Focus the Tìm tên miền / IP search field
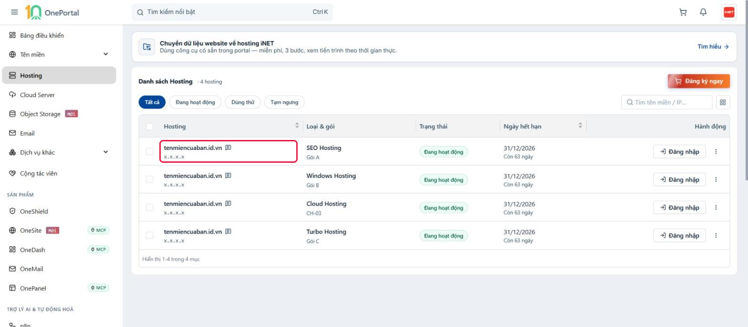Image resolution: width=748 pixels, height=327 pixels. coord(667,102)
